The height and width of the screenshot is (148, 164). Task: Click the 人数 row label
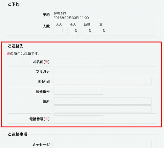click(46, 26)
